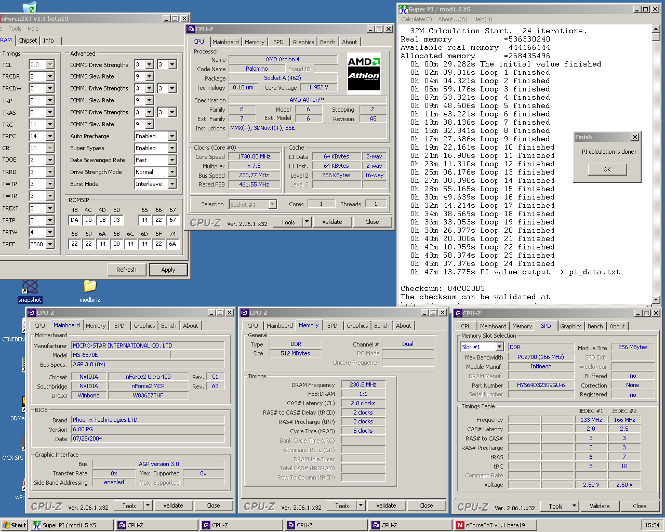Click Refresh button in nForce2XT
This screenshot has height=532, width=665.
coord(126,270)
